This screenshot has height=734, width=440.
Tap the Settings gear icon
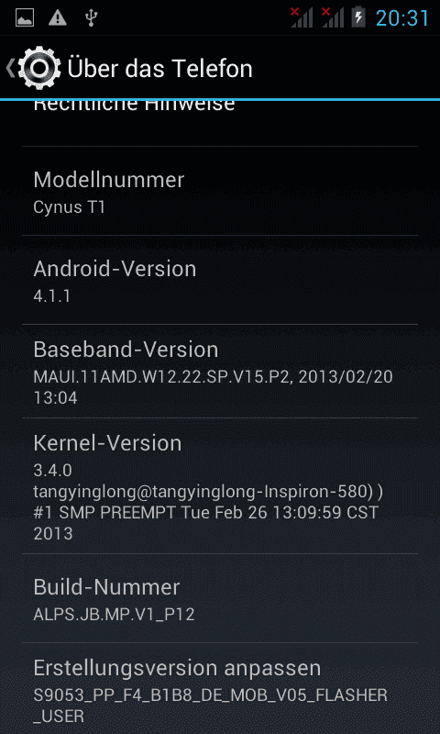pyautogui.click(x=38, y=68)
